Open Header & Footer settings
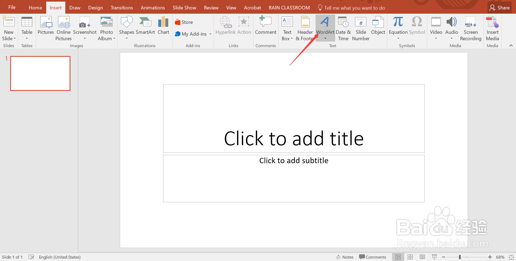Image resolution: width=516 pixels, height=261 pixels. coord(305,28)
